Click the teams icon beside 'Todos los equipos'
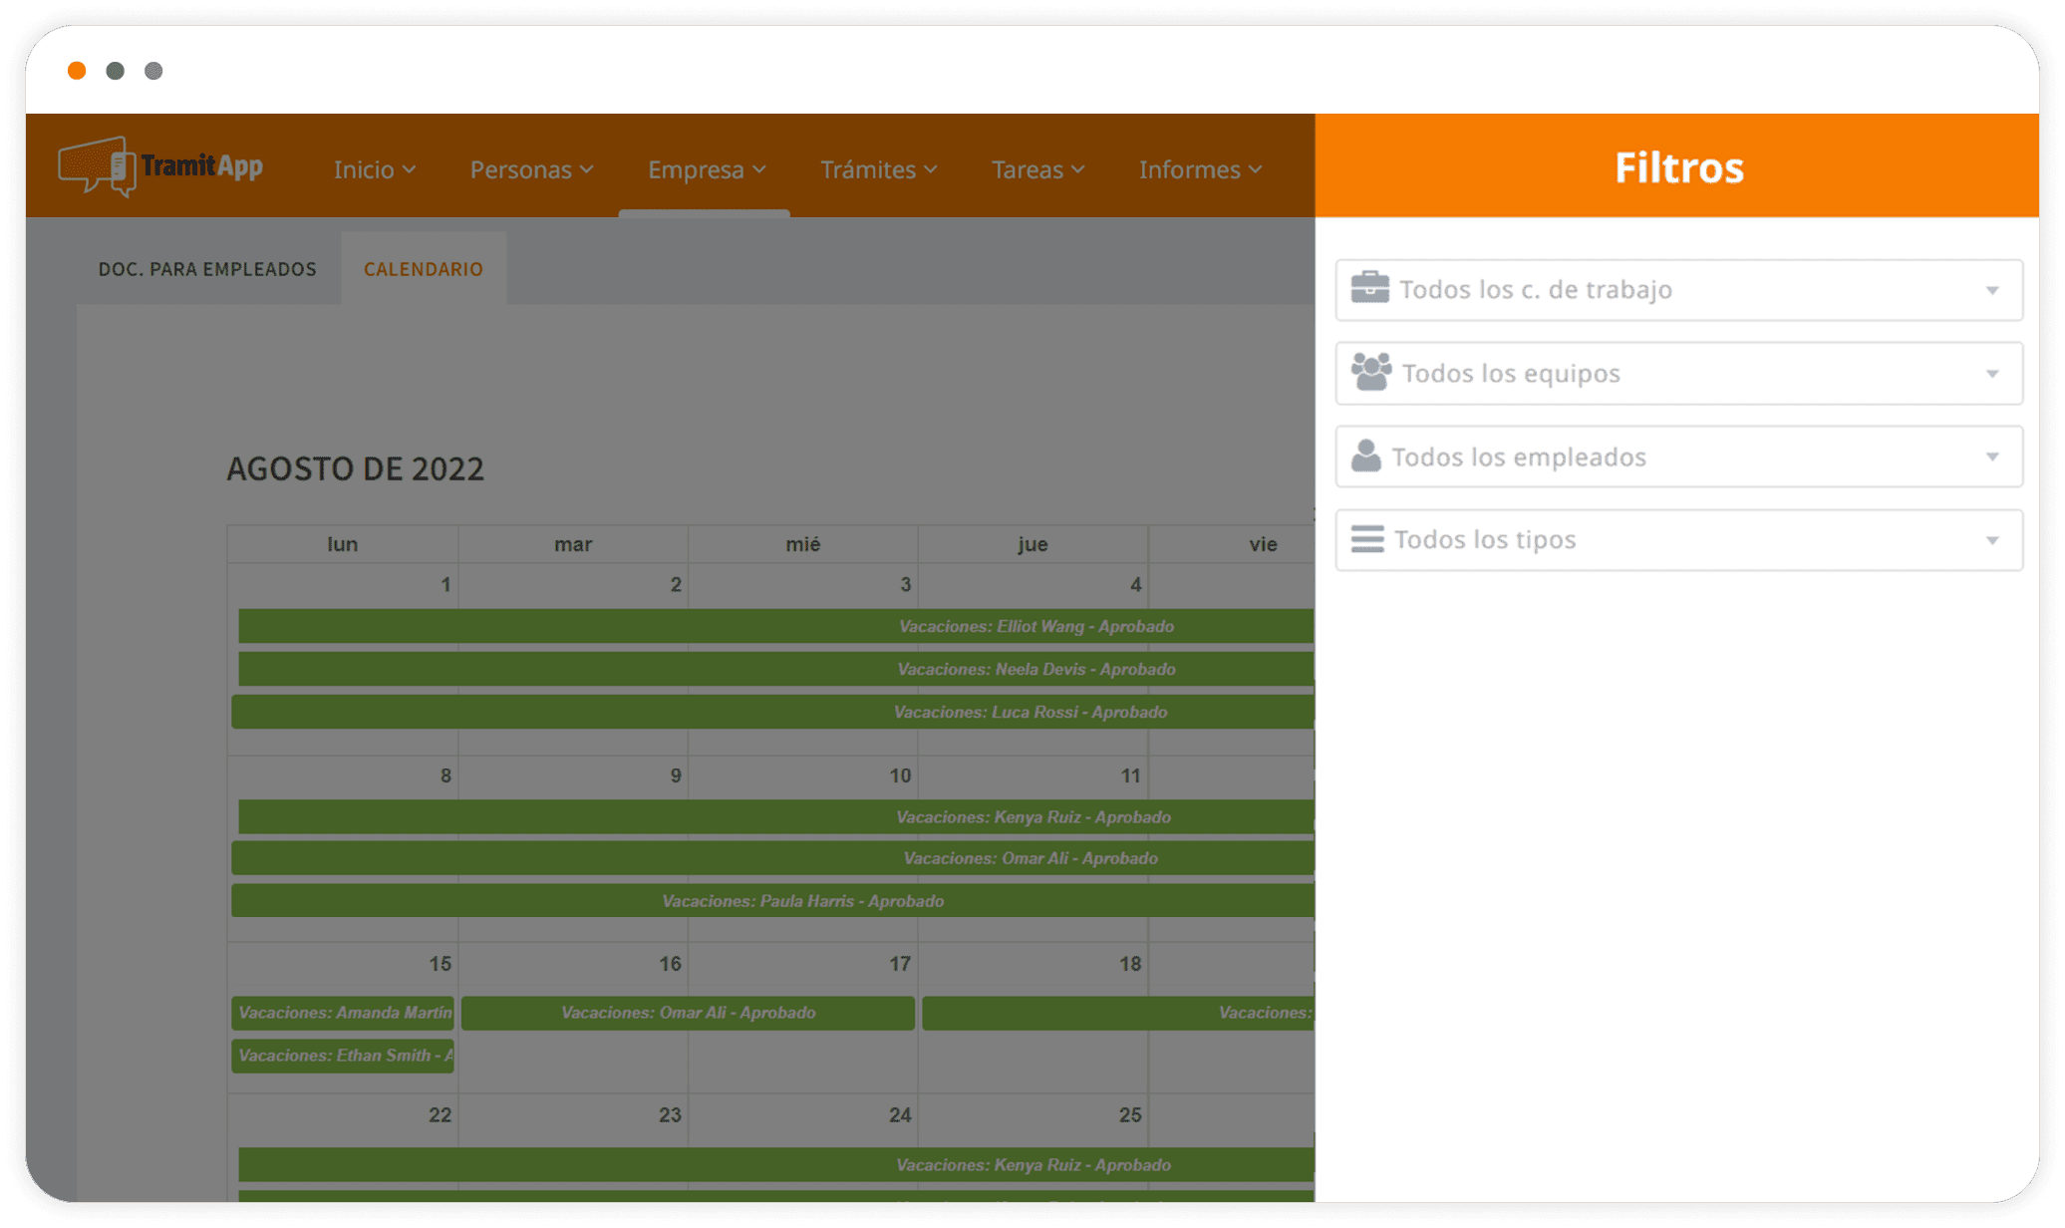 [x=1370, y=372]
